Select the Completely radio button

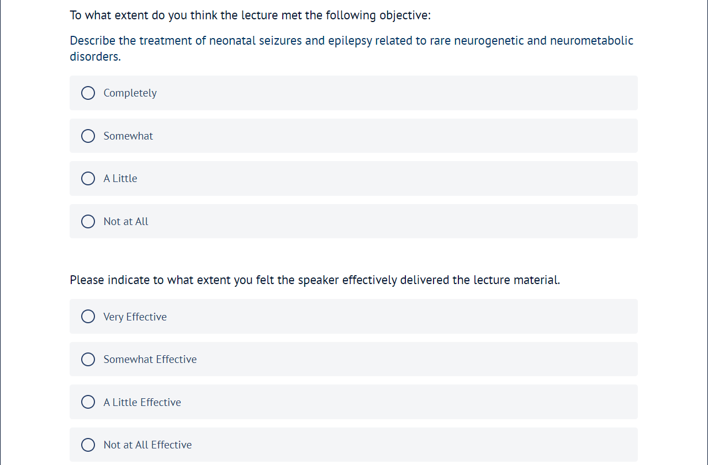click(x=88, y=93)
